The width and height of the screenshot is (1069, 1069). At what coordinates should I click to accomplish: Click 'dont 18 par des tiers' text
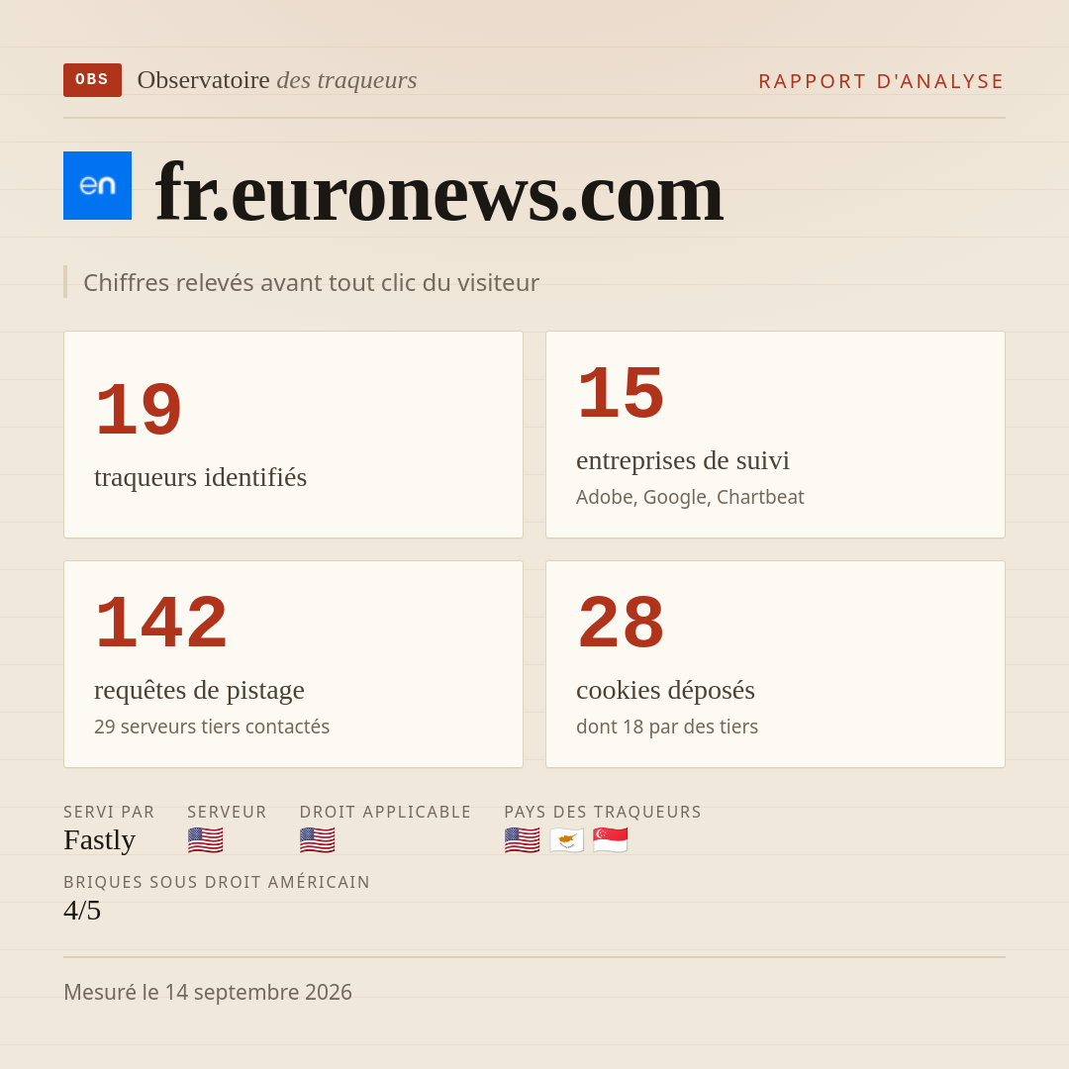click(667, 727)
